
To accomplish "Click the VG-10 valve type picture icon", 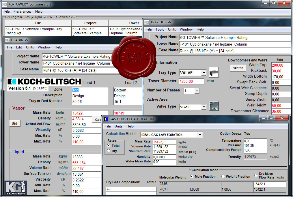I will click(214, 106).
